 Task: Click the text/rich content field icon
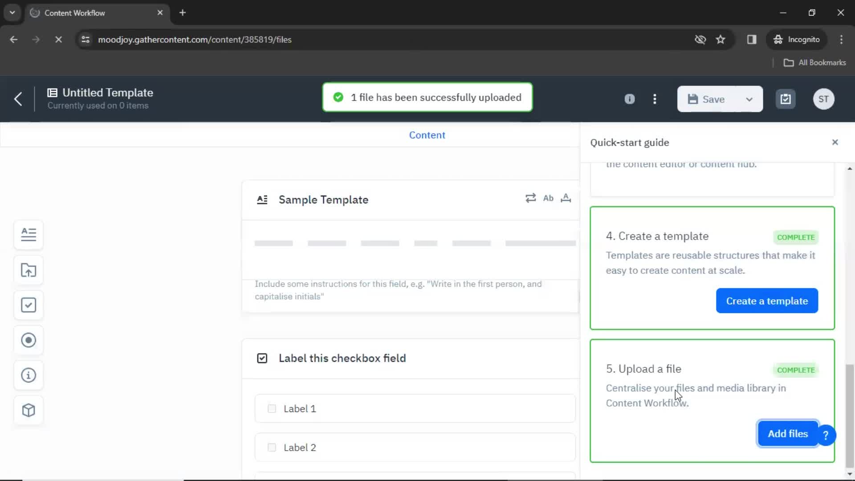coord(28,235)
